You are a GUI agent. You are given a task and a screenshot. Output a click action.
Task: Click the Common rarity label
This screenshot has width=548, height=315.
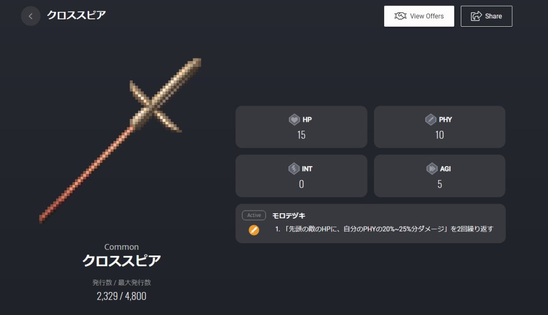[121, 247]
